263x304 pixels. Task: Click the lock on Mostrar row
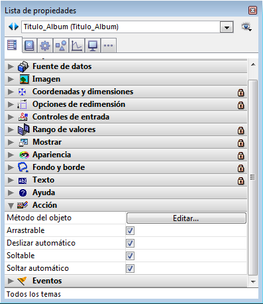240,143
